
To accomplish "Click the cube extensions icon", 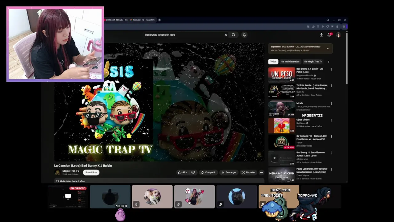I will pyautogui.click(x=344, y=27).
